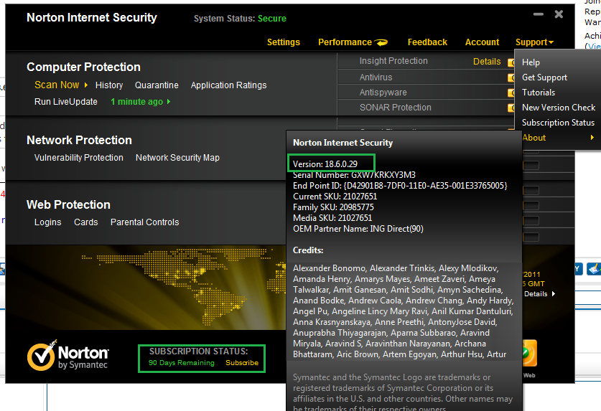Select Help in the Support menu
The height and width of the screenshot is (411, 601).
pyautogui.click(x=531, y=62)
